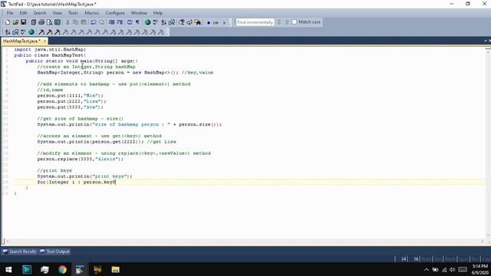Switch to the Tool Output pane tab

pos(54,251)
